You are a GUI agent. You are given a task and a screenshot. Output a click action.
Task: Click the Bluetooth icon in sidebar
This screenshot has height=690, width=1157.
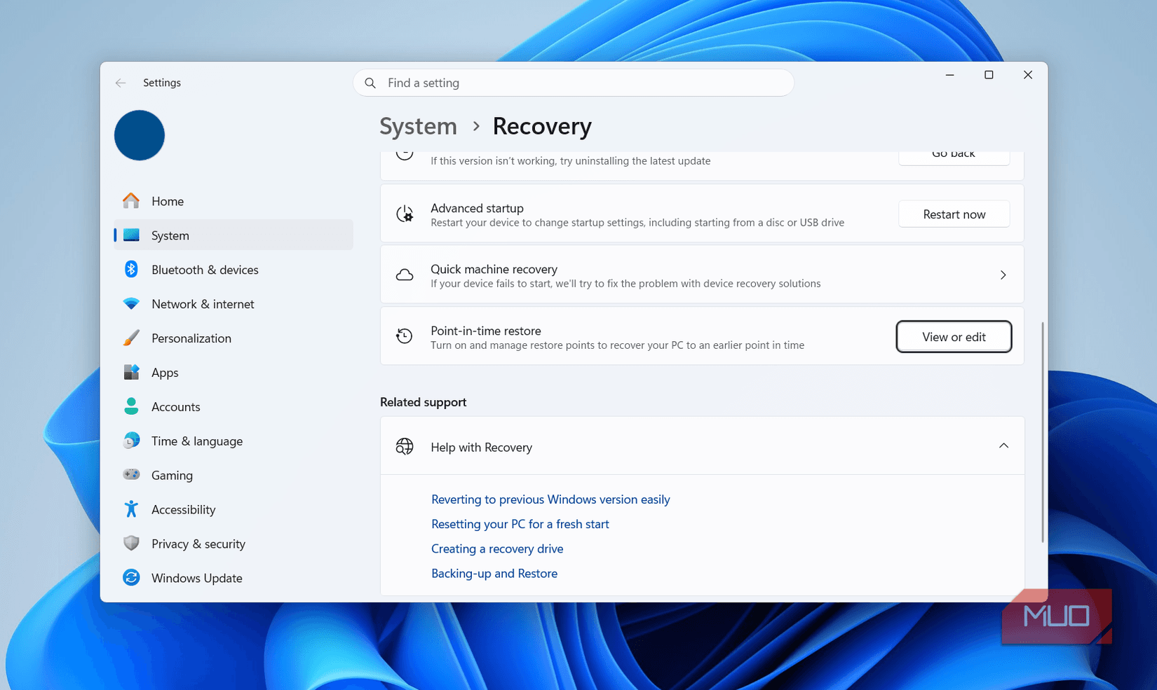(131, 269)
